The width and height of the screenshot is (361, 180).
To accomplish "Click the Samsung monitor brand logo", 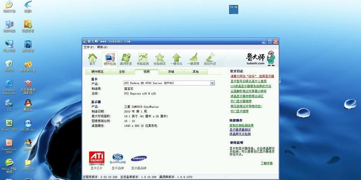I will point(139,158).
